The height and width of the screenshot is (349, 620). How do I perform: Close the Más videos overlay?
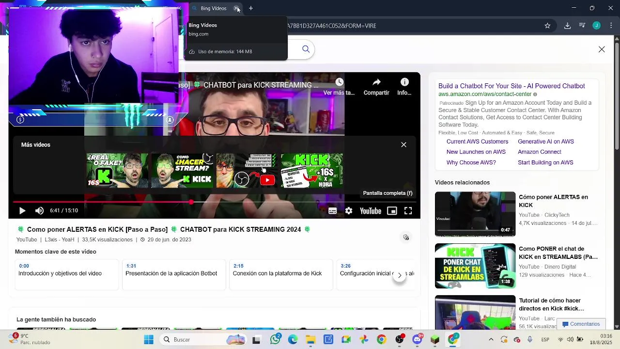click(403, 144)
